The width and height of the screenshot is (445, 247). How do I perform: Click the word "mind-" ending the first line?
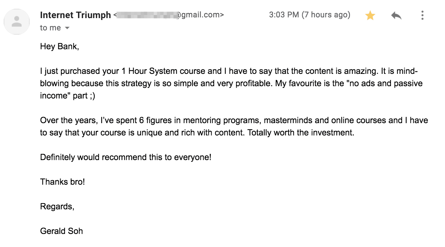click(412, 71)
